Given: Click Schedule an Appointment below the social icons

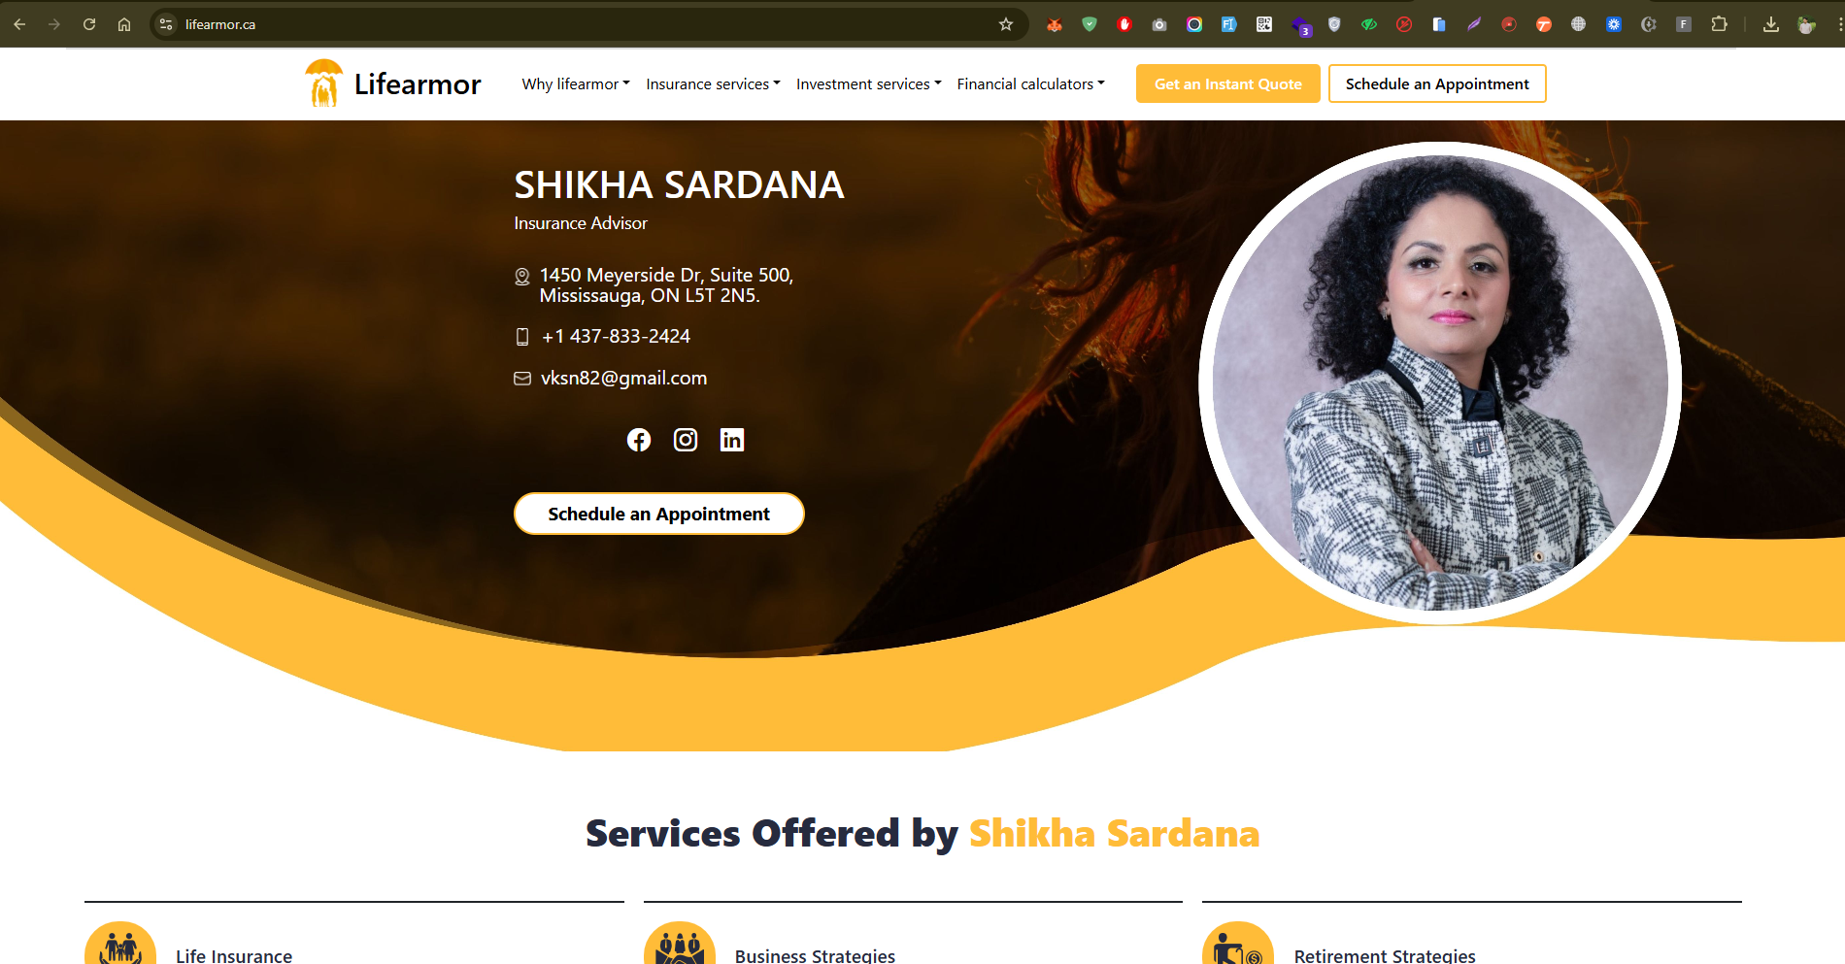Looking at the screenshot, I should click(659, 514).
